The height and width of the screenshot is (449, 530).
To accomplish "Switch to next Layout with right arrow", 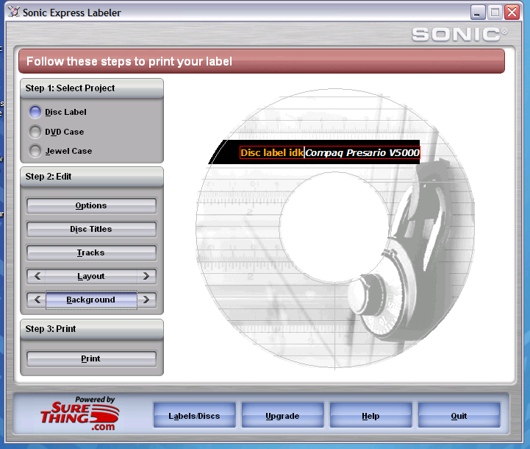I will (146, 276).
